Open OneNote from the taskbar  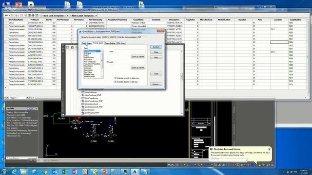point(75,172)
